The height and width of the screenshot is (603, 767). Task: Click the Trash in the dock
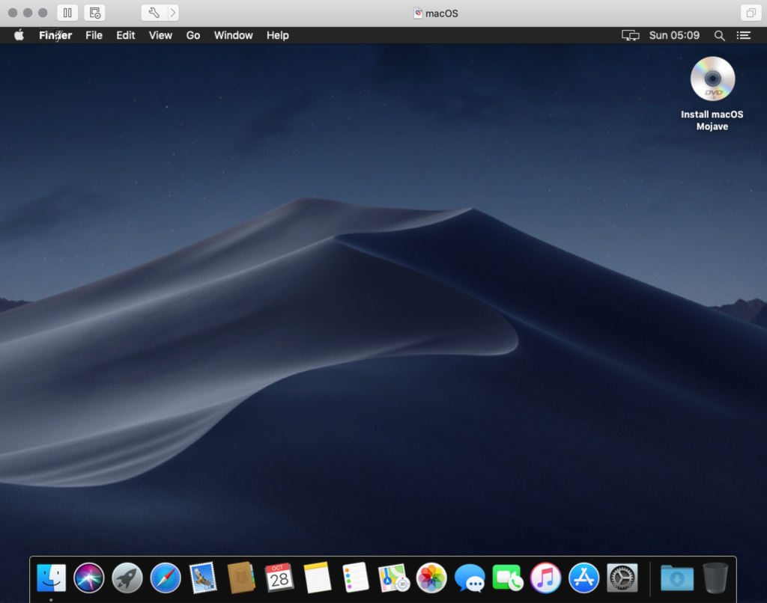[715, 578]
